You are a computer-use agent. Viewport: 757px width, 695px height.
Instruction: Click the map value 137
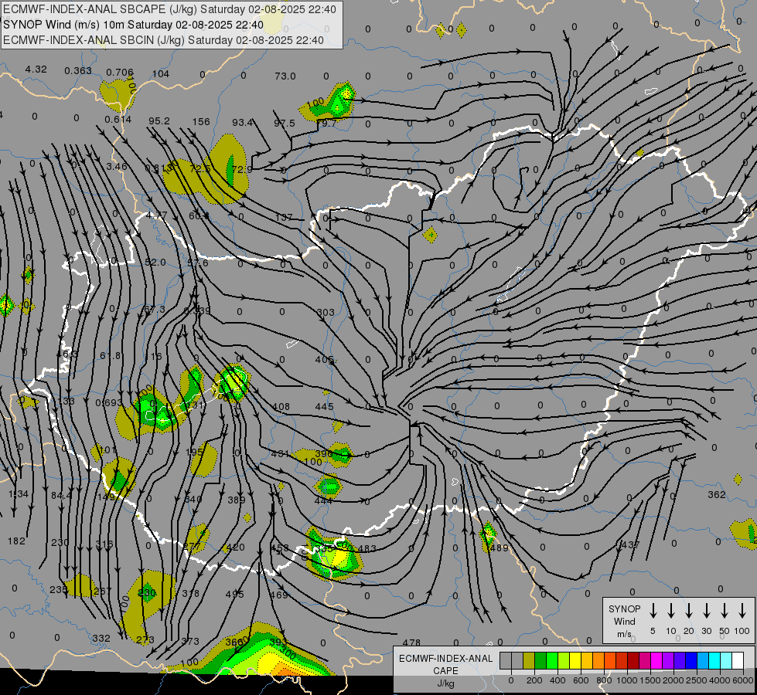pyautogui.click(x=284, y=218)
